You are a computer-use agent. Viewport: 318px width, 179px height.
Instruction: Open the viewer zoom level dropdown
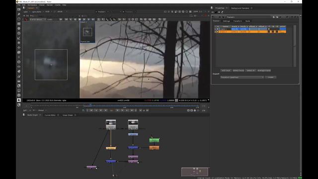coord(195,12)
